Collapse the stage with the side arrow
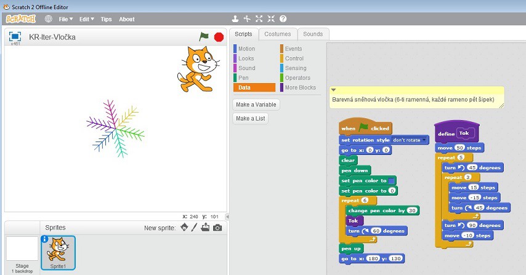526x275 pixels. coord(227,217)
